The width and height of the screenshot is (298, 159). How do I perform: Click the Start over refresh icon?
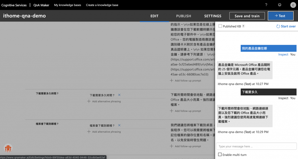coord(278,26)
